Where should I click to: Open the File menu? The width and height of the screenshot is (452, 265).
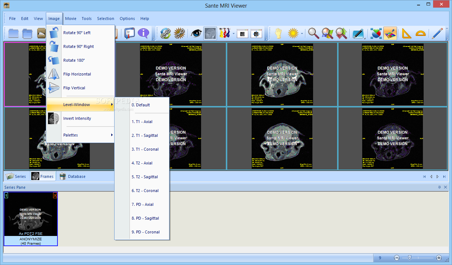click(x=12, y=19)
